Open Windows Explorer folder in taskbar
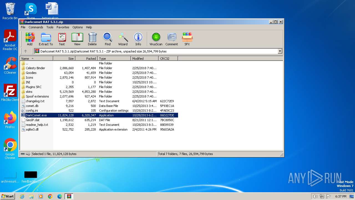355x200 pixels. (x=31, y=196)
